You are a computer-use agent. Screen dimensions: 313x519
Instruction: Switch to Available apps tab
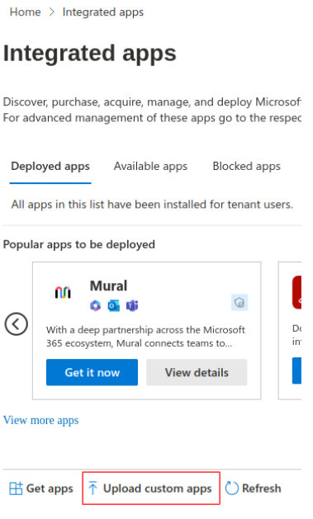(150, 166)
